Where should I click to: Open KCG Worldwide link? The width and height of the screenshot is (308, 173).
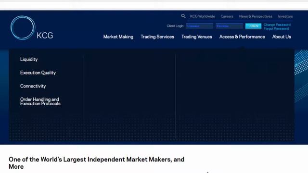202,16
